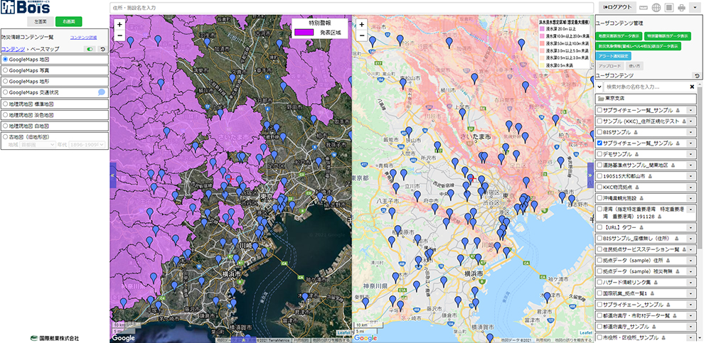This screenshot has width=704, height=343.
Task: Open dropdown arrow for 沖縄県観光施設 row
Action: pyautogui.click(x=691, y=197)
